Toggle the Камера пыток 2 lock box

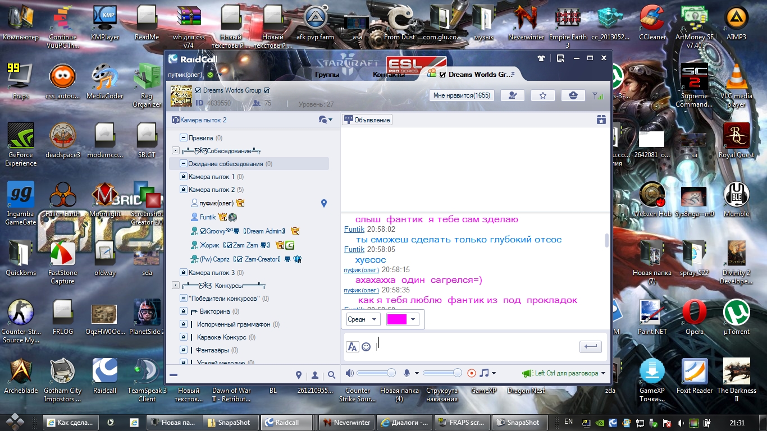183,189
